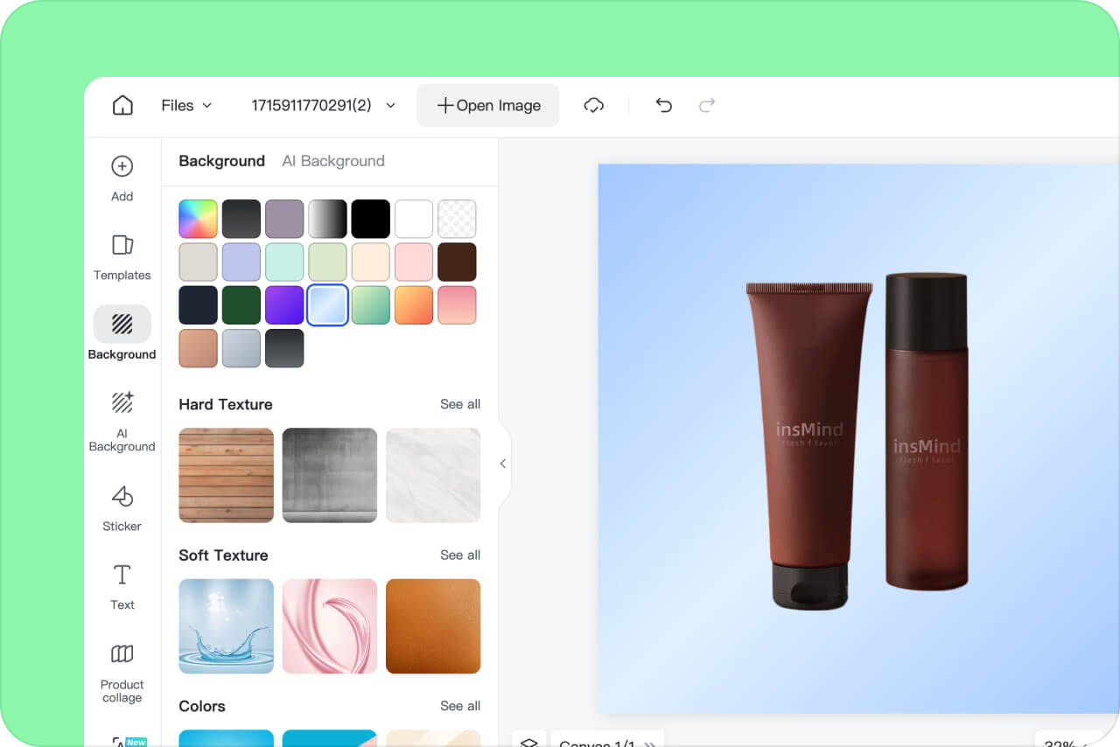Pick the rainbow color picker swatch

point(198,219)
